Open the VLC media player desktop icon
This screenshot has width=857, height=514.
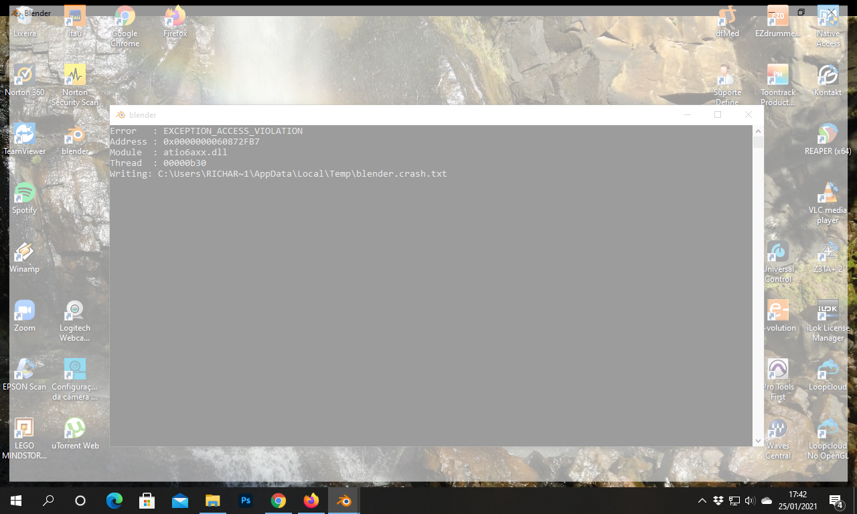828,203
